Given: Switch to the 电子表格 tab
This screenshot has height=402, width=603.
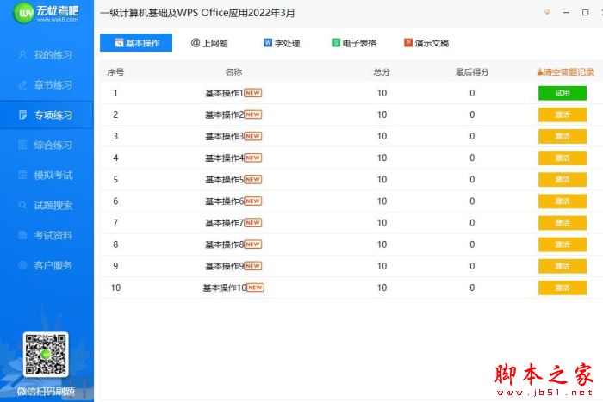Looking at the screenshot, I should click(354, 43).
